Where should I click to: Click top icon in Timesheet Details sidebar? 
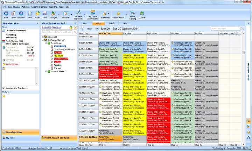pyautogui.click(x=248, y=121)
